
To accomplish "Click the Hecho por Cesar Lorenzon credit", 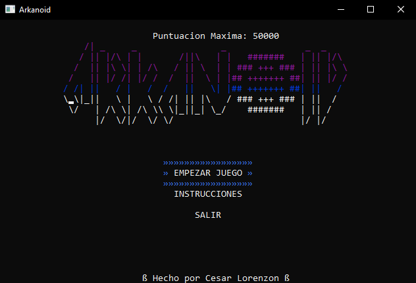I will [x=216, y=278].
